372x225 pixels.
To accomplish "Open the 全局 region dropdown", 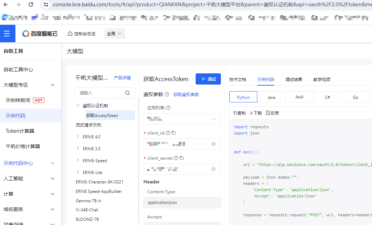I will tap(114, 34).
